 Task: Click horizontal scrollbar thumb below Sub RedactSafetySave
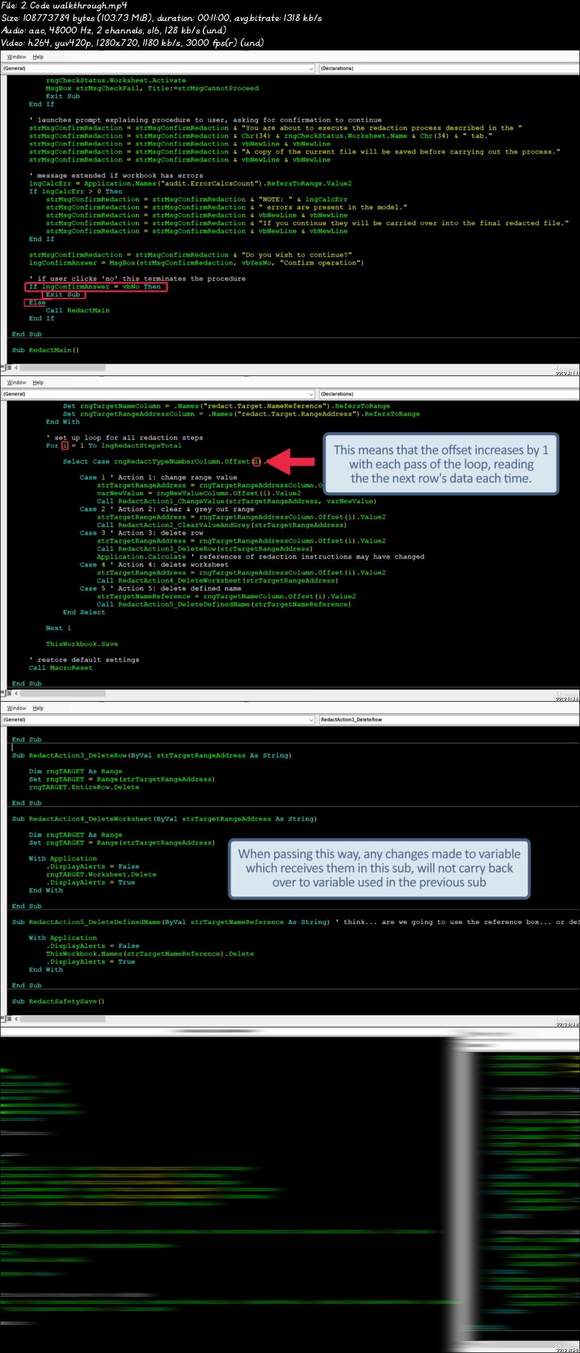(62, 1019)
